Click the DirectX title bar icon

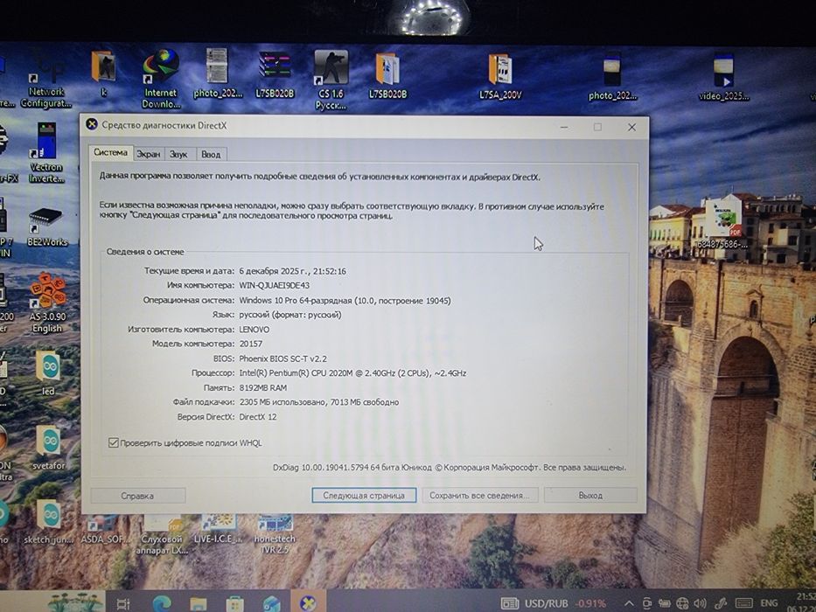(x=92, y=124)
